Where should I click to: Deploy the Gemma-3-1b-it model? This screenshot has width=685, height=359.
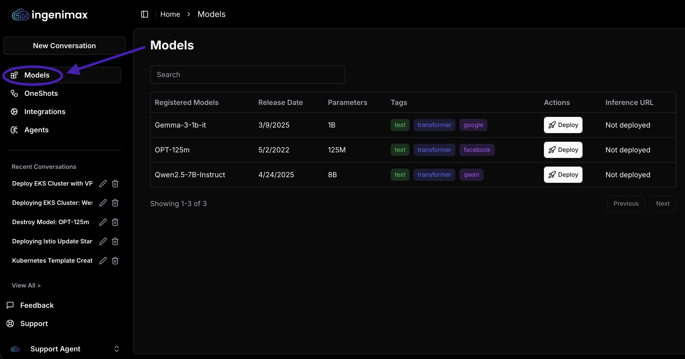coord(563,125)
